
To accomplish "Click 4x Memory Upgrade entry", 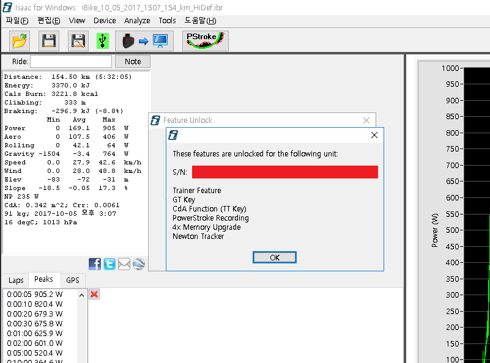I will click(207, 227).
